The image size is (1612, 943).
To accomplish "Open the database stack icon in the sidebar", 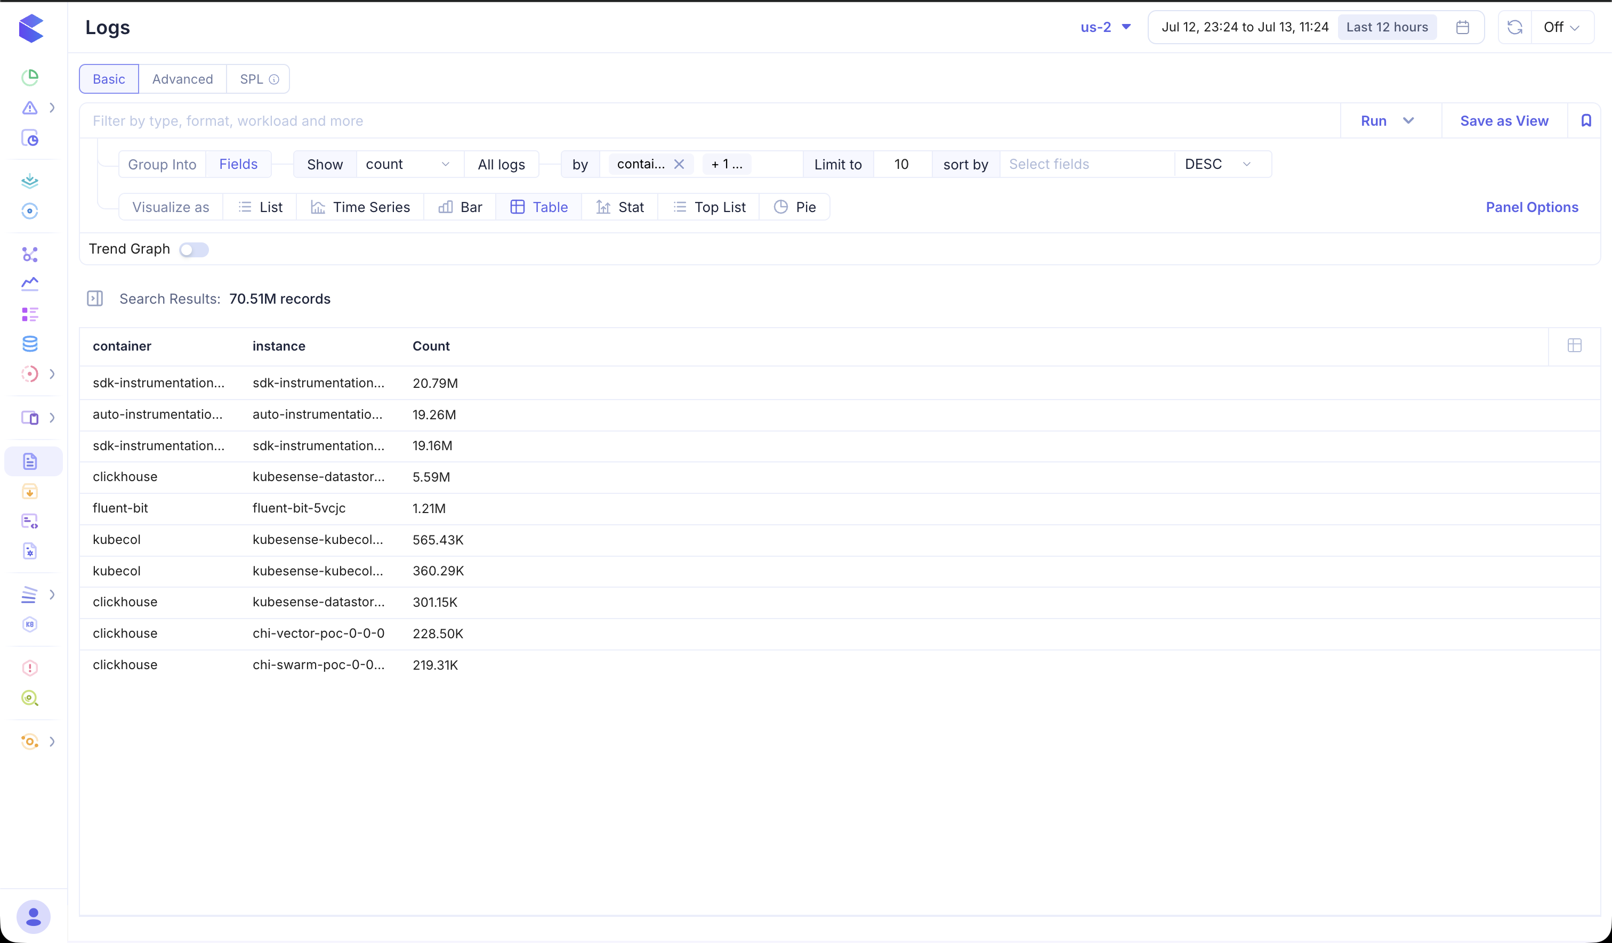I will point(30,344).
